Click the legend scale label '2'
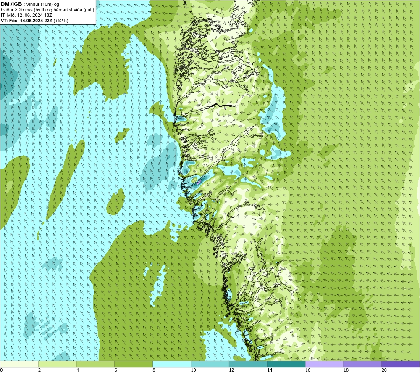 (39, 370)
